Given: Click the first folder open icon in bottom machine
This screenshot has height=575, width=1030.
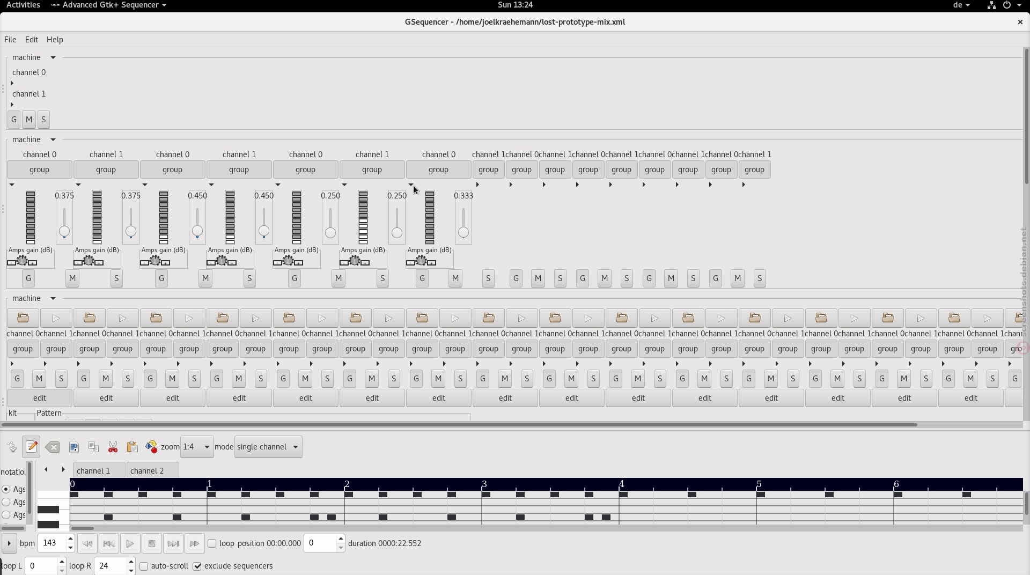Looking at the screenshot, I should tap(23, 318).
